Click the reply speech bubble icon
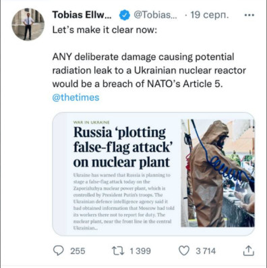 [59, 250]
